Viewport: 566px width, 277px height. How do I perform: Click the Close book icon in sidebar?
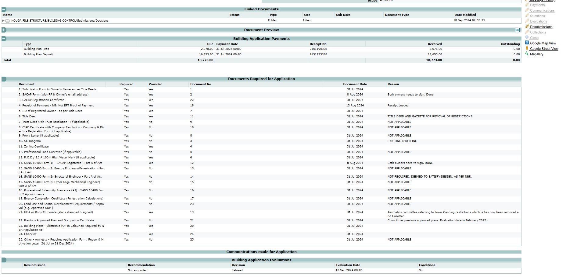[x=527, y=37]
